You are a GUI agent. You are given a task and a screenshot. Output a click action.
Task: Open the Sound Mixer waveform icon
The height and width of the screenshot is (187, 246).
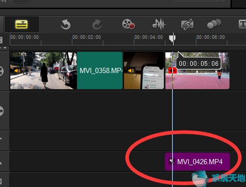pyautogui.click(x=159, y=24)
